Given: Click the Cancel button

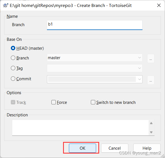Looking at the screenshot, I should click(x=115, y=148).
